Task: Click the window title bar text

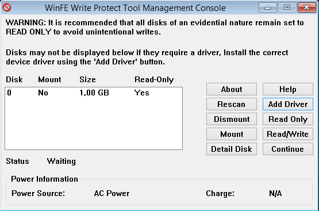Action: [135, 8]
